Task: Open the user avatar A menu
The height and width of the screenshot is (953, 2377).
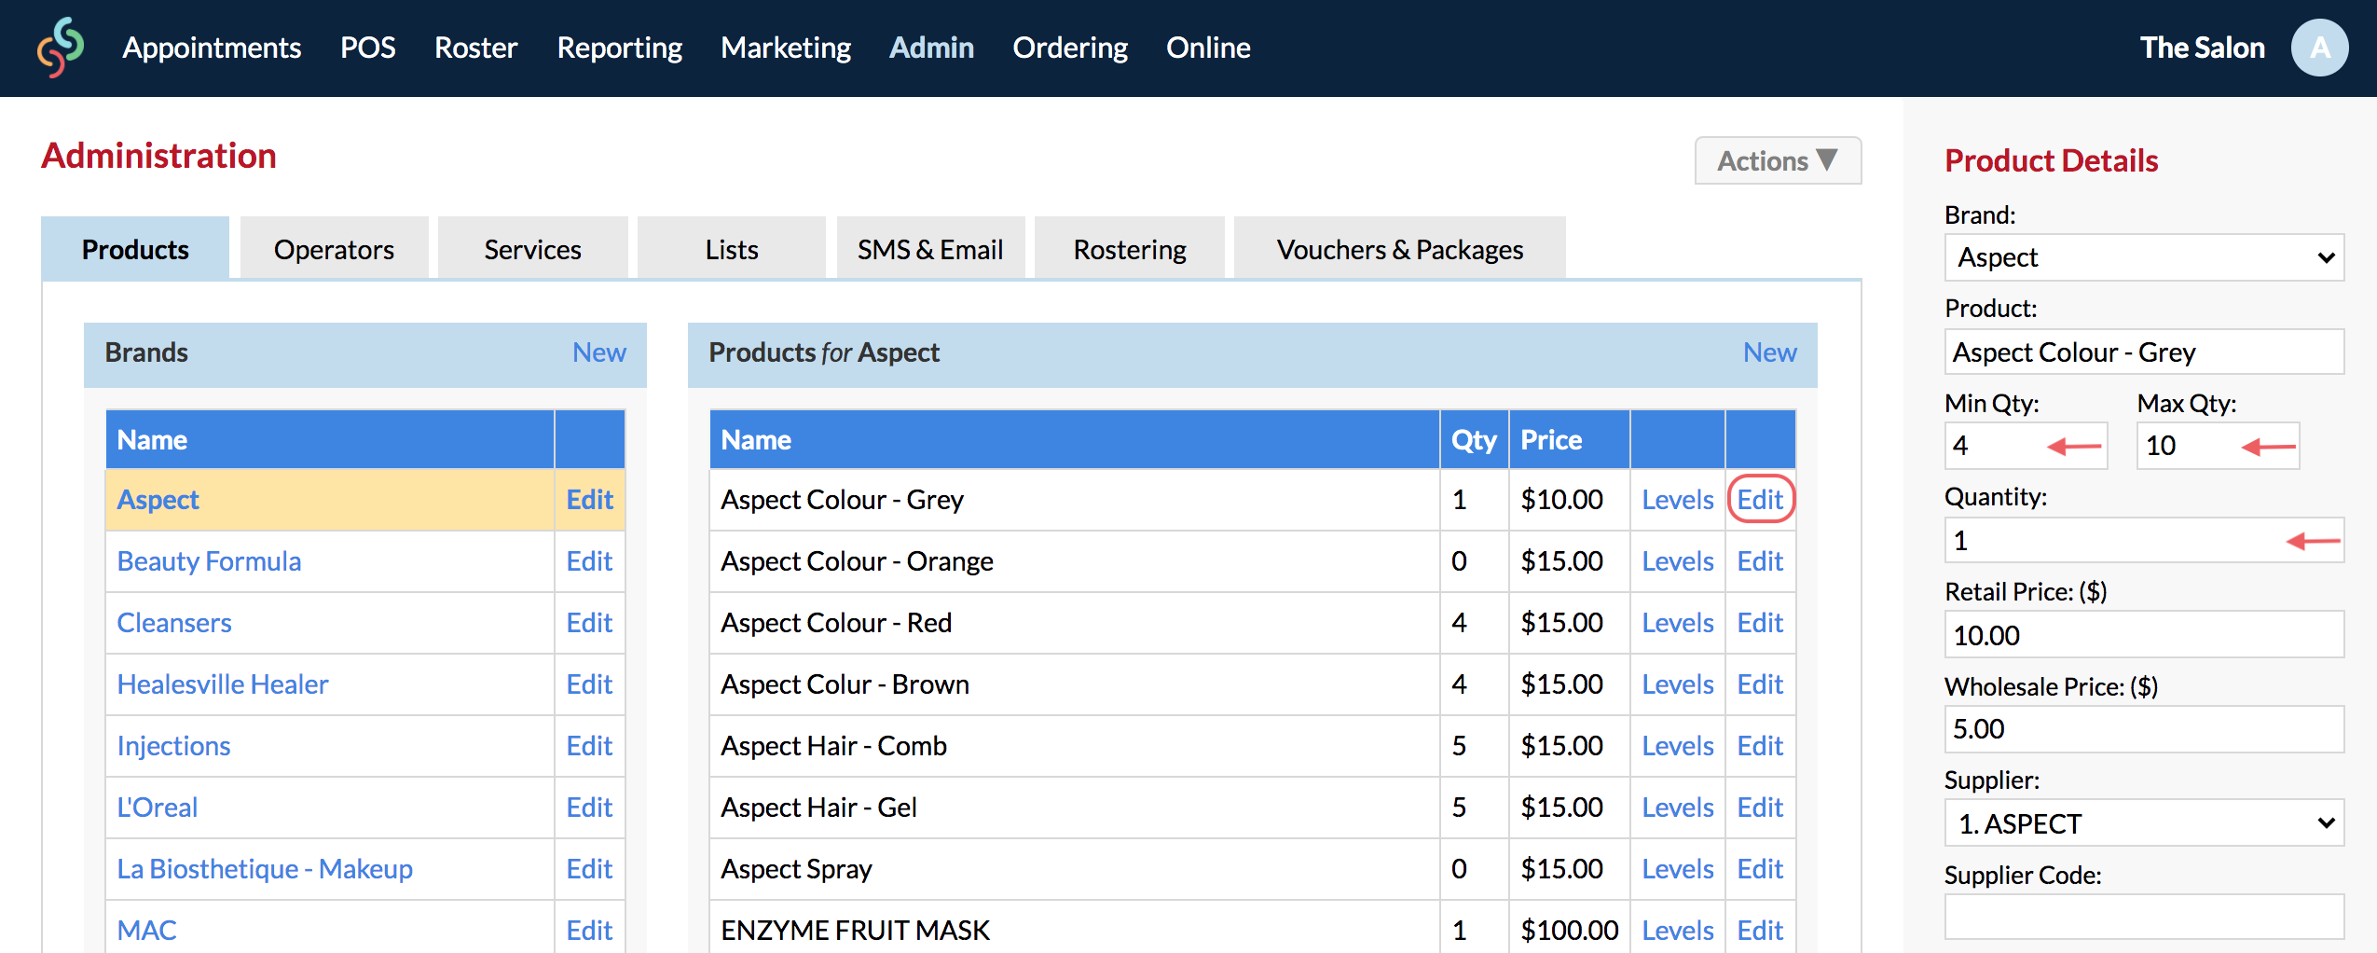Action: click(2319, 48)
